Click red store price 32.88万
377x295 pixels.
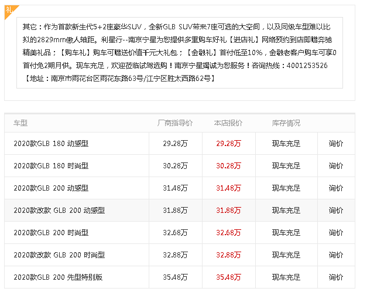228,255
